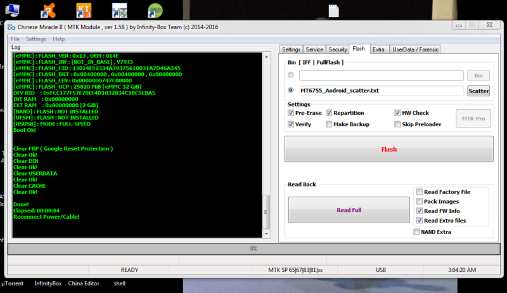
Task: Click the 'Reconnect Power/Cable!' log line
Action: [46, 217]
